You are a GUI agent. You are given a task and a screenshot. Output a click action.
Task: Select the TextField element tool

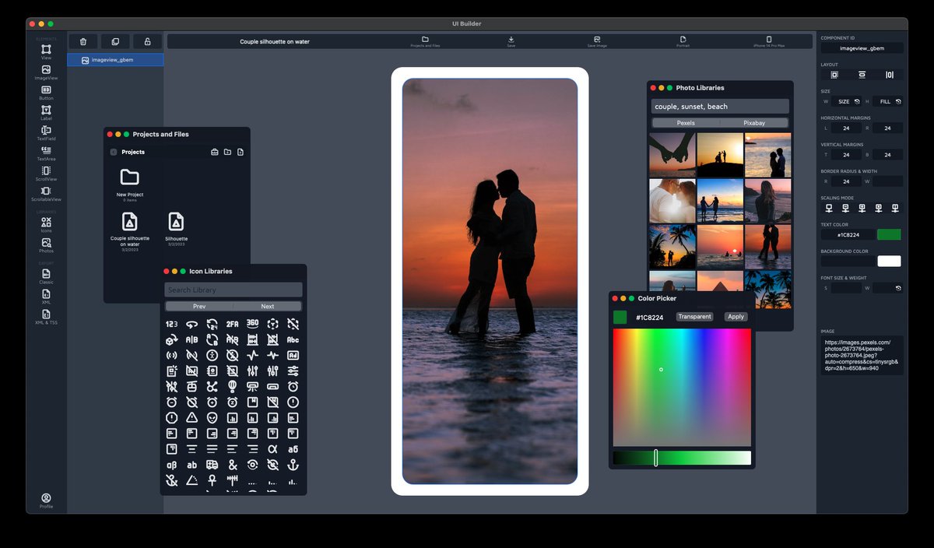coord(46,133)
